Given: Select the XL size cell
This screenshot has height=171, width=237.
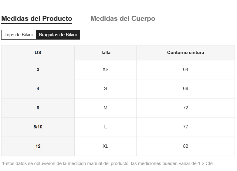Looking at the screenshot, I should point(105,146).
